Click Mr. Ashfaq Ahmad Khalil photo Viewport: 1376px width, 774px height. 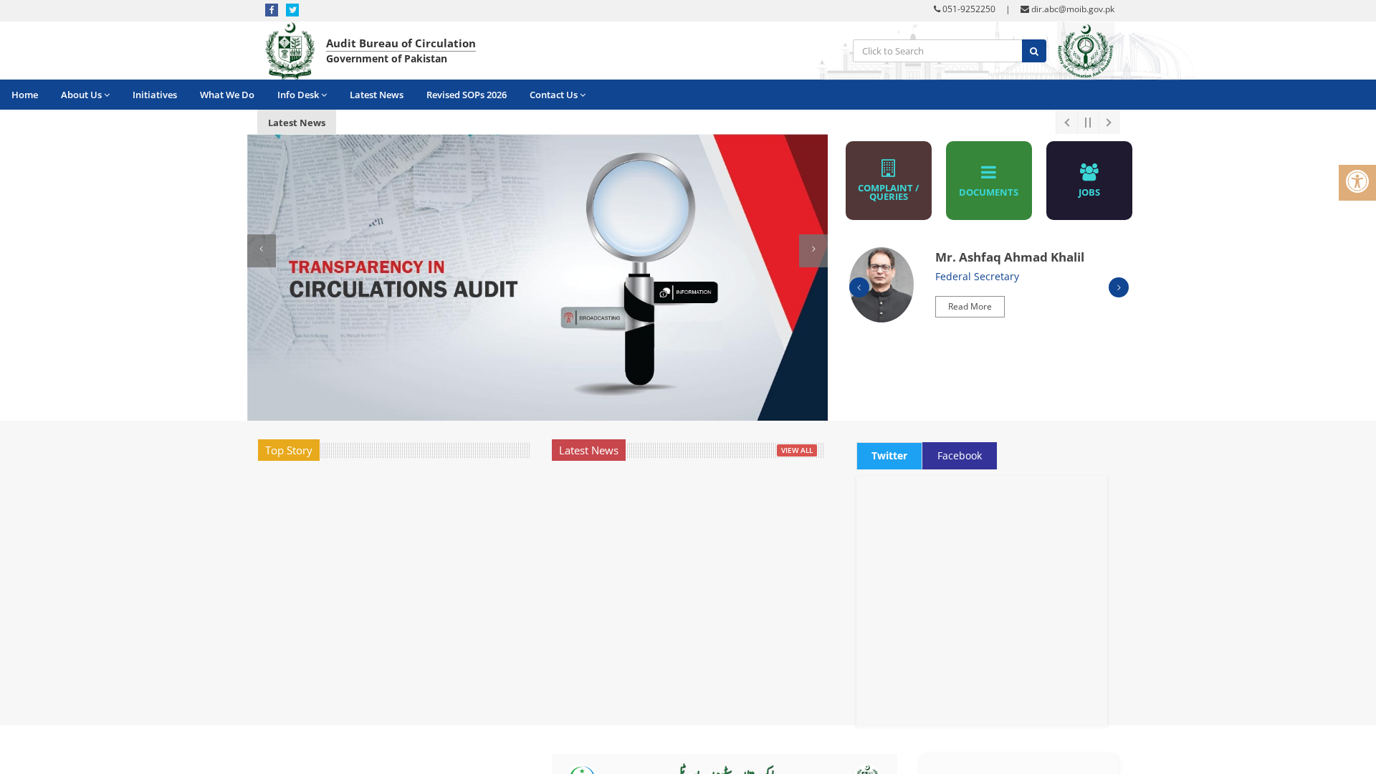click(x=881, y=285)
